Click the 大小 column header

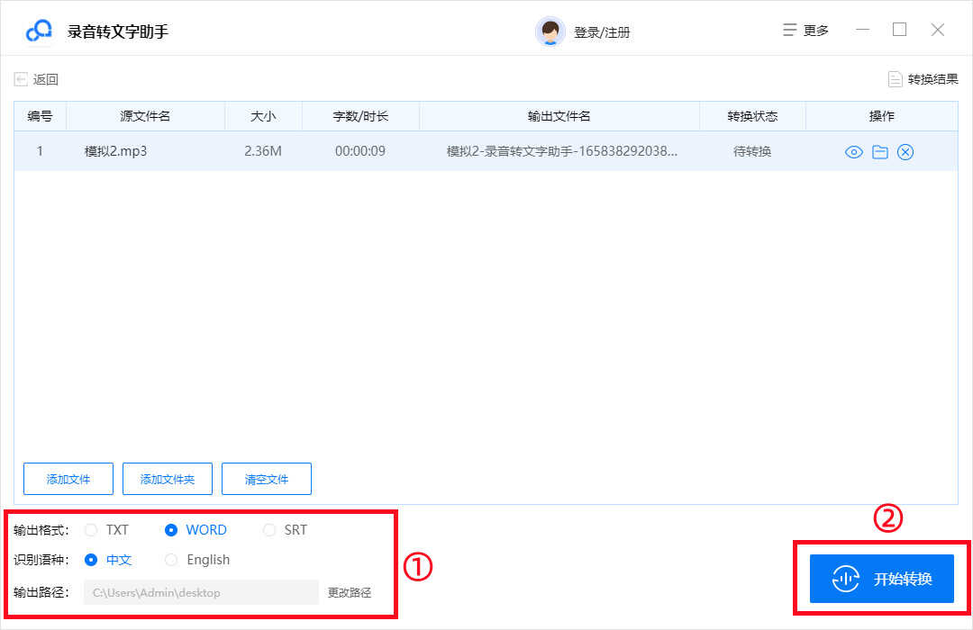[263, 116]
